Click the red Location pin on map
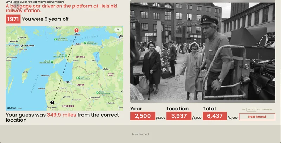281x143 pixels. click(x=77, y=30)
